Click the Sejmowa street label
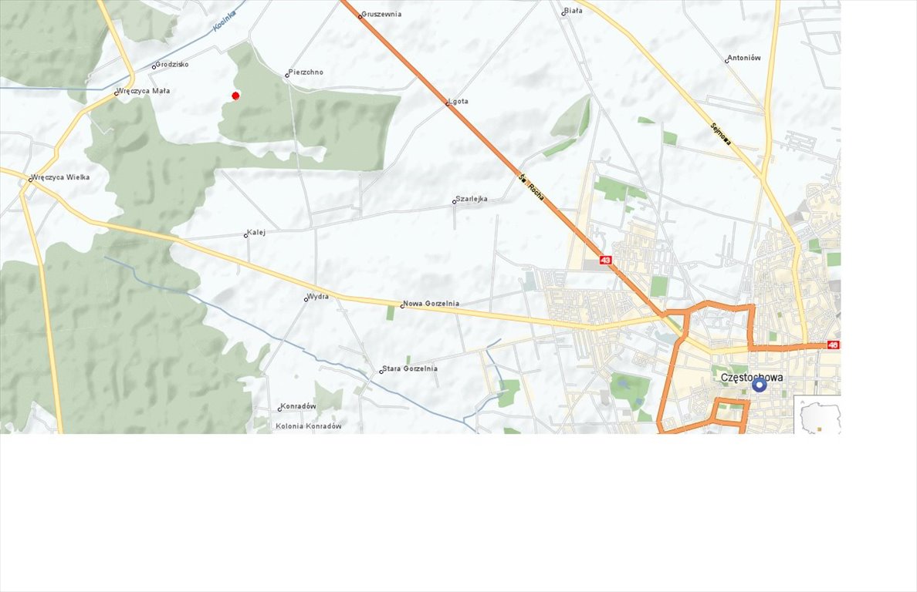The width and height of the screenshot is (917, 592). pyautogui.click(x=720, y=133)
